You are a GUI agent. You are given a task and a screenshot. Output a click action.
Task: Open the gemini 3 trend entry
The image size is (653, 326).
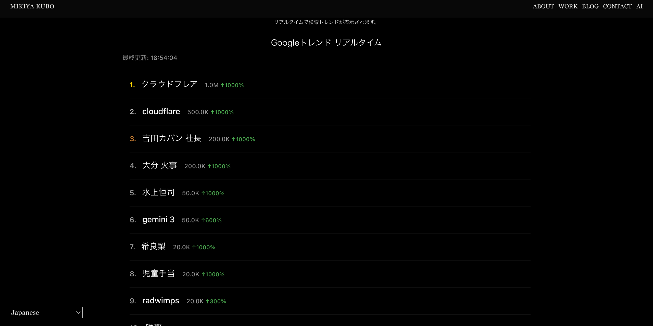coord(158,219)
